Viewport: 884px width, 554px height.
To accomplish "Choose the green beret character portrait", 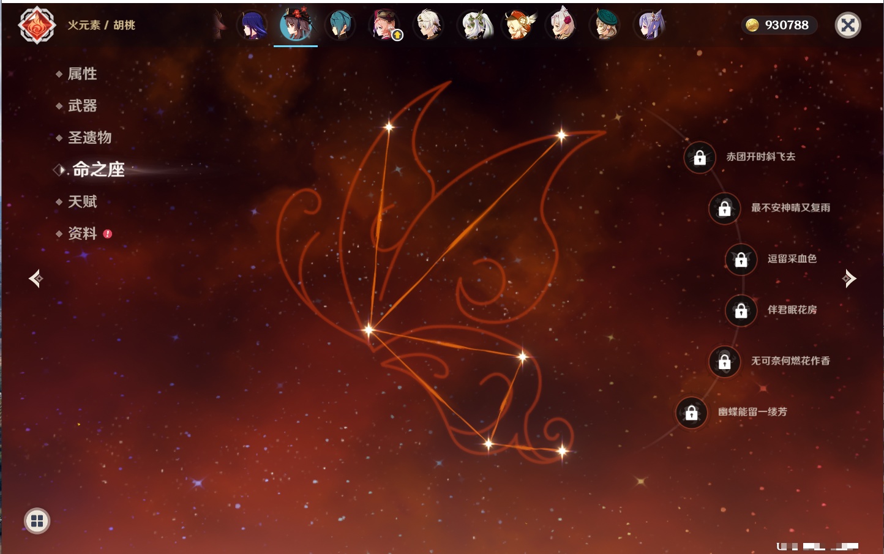I will click(605, 26).
